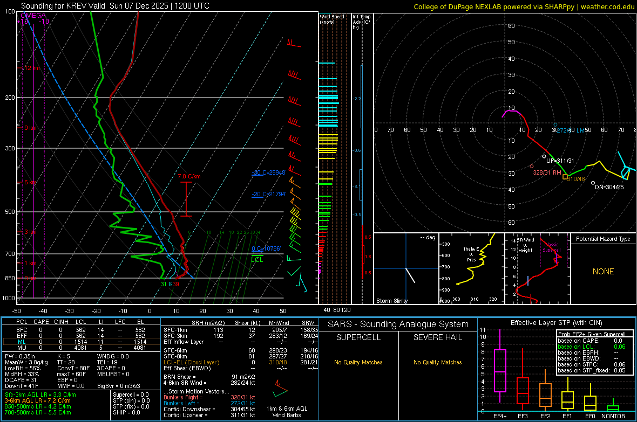Select the highlighted ML parcel row
Viewport: 637px width, 422px height.
[x=81, y=342]
